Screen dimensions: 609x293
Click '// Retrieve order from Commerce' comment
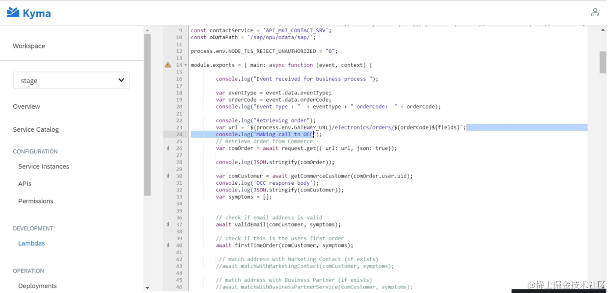pos(264,141)
